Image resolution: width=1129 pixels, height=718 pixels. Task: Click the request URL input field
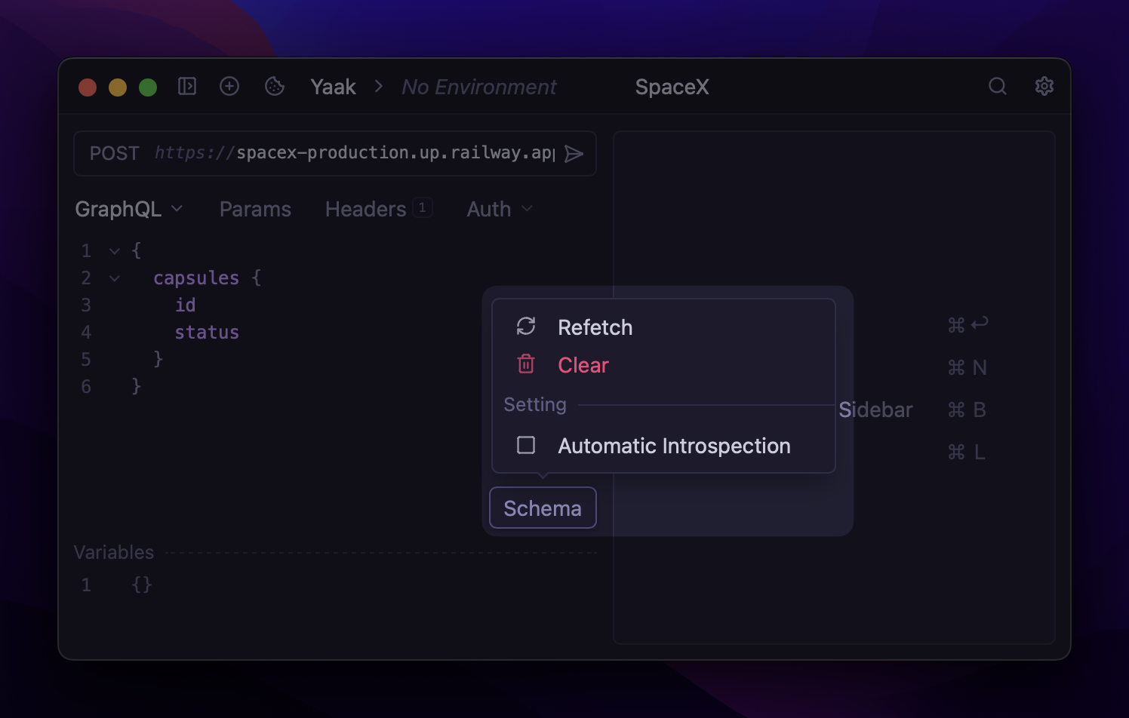click(x=355, y=153)
